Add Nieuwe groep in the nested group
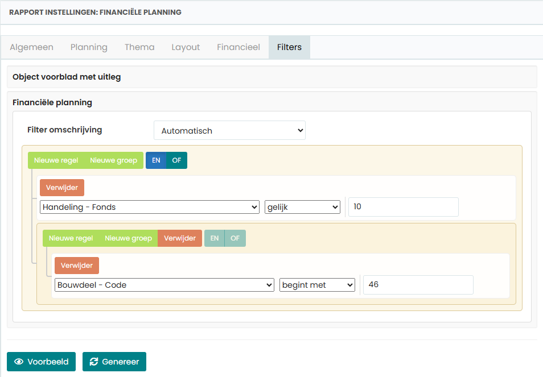This screenshot has height=377, width=543. pos(129,238)
